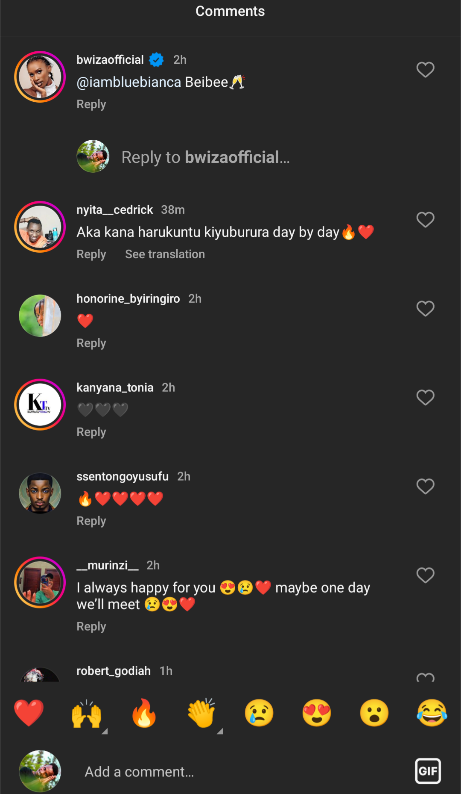This screenshot has height=794, width=461.
Task: Open the @iambluebianca mention link
Action: pos(128,82)
